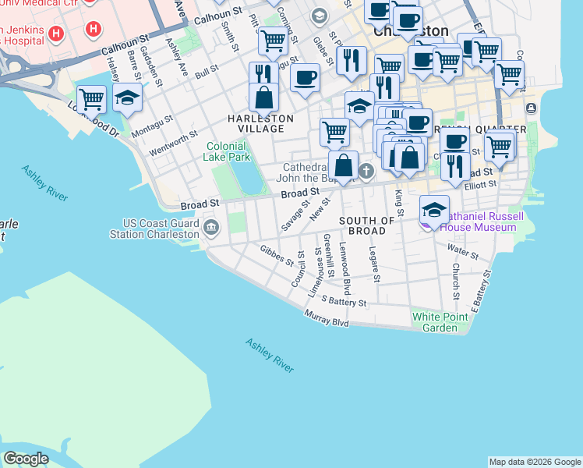Select the Elliott St street label
Image resolution: width=583 pixels, height=468 pixels.
click(480, 185)
